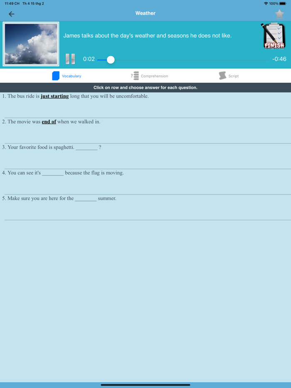Click the underlined answer 'just starting'
The height and width of the screenshot is (388, 291).
(55, 96)
